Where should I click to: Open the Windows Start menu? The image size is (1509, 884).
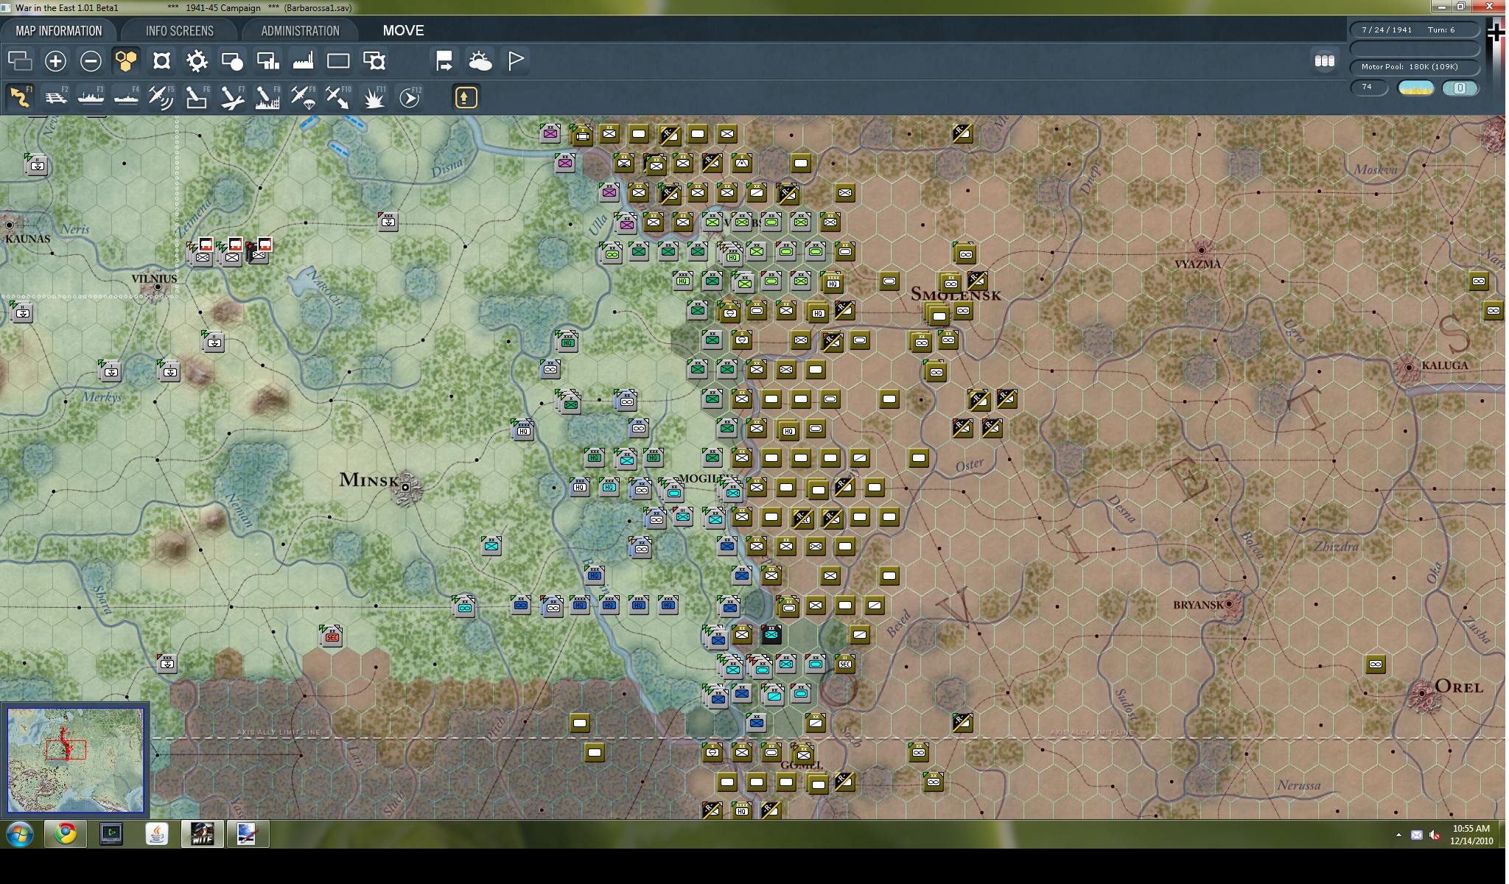[x=20, y=834]
